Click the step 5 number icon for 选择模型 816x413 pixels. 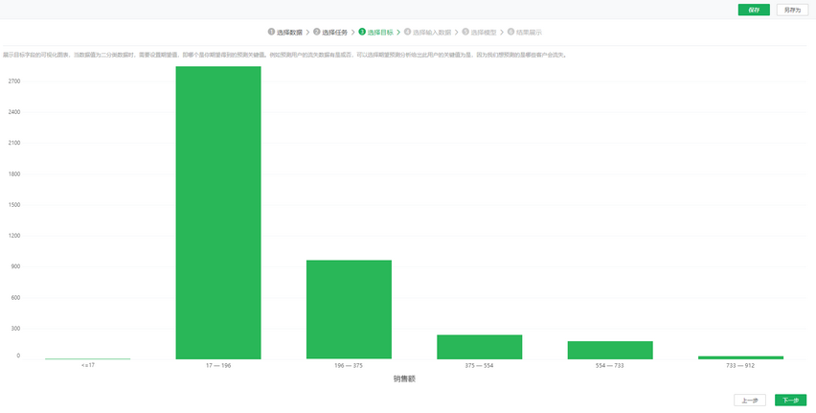pyautogui.click(x=465, y=32)
